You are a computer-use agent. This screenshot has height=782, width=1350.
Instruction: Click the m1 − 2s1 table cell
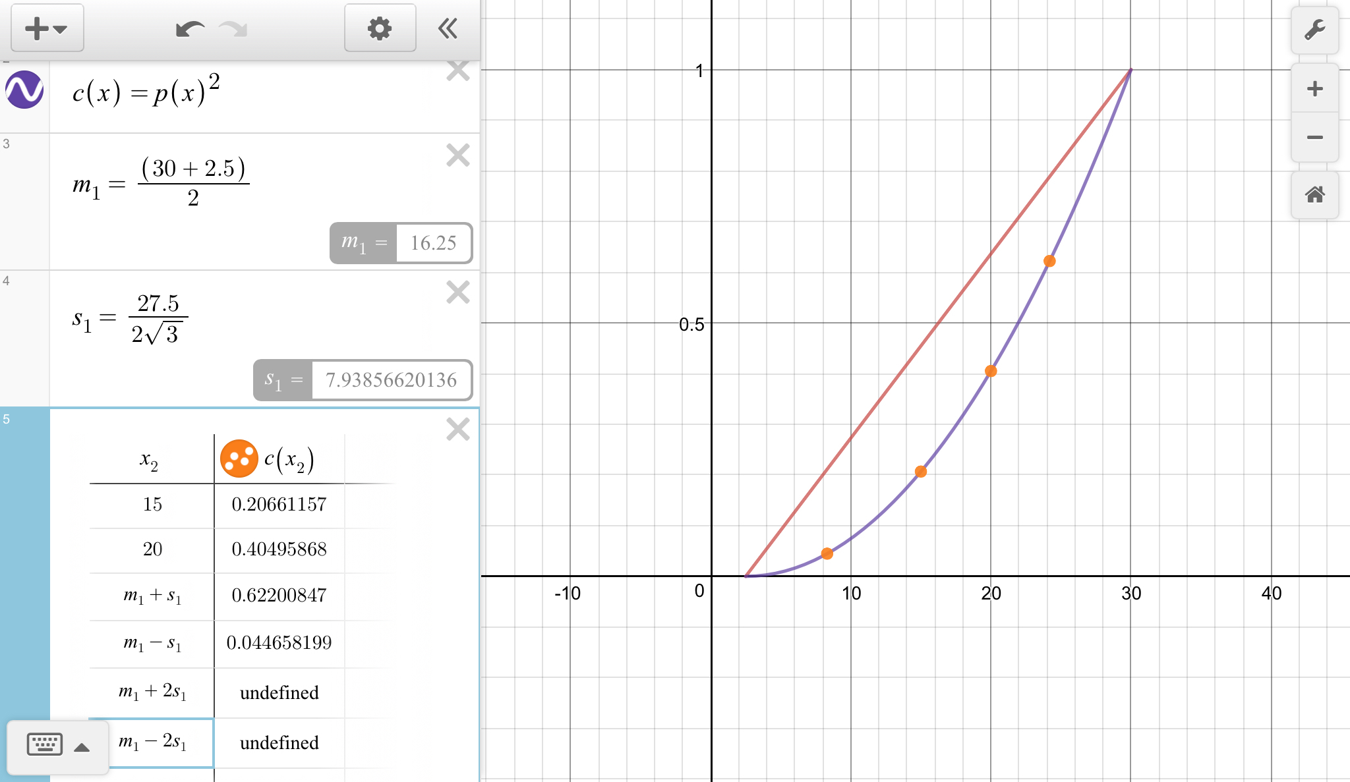click(152, 742)
